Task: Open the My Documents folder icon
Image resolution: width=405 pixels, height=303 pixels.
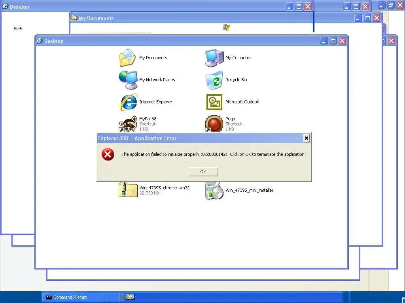Action: pyautogui.click(x=128, y=58)
